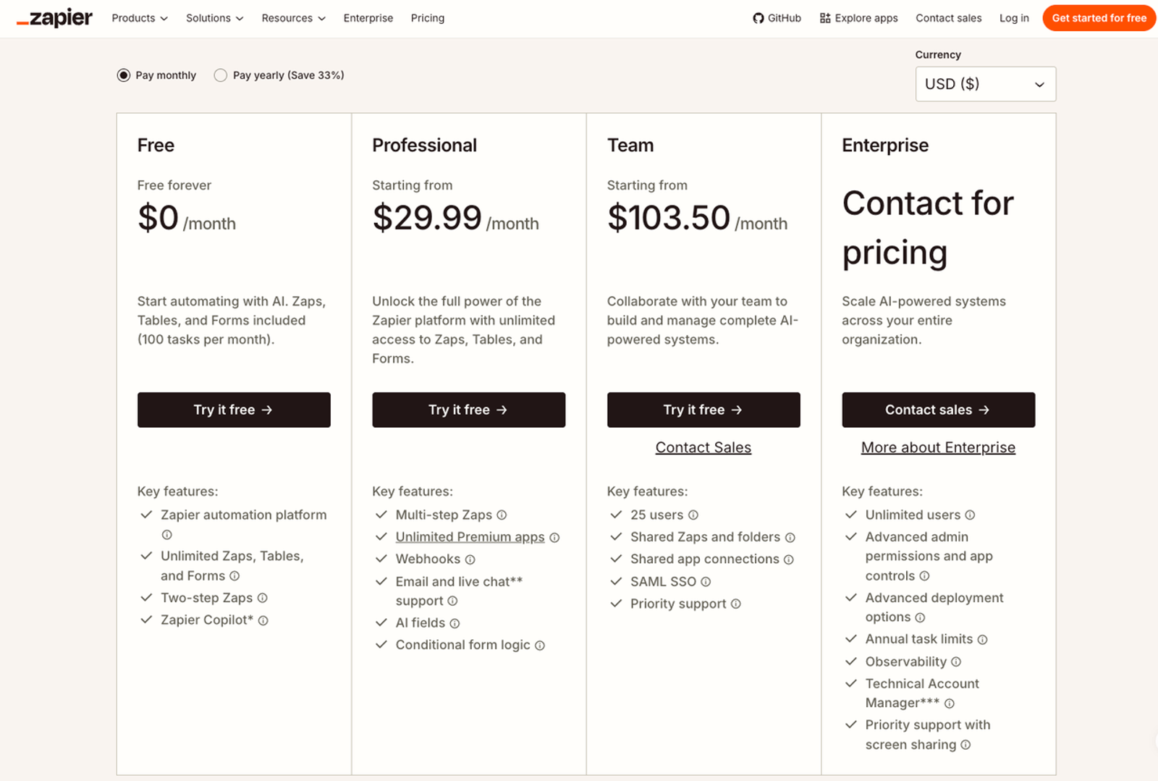Image resolution: width=1158 pixels, height=781 pixels.
Task: Open the Pricing nav item
Action: (x=428, y=18)
